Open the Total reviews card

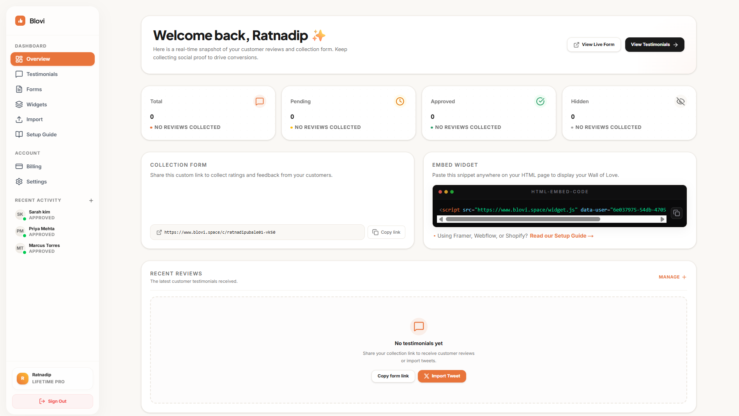(208, 113)
